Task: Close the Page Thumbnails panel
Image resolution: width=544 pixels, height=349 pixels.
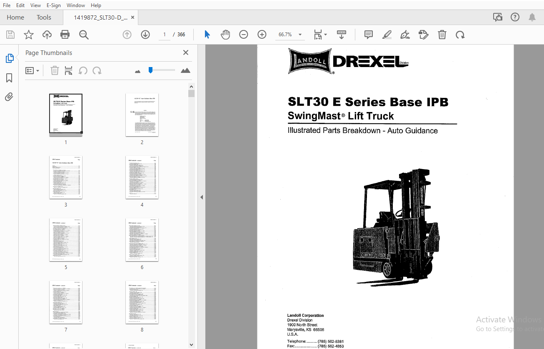Action: (x=186, y=52)
